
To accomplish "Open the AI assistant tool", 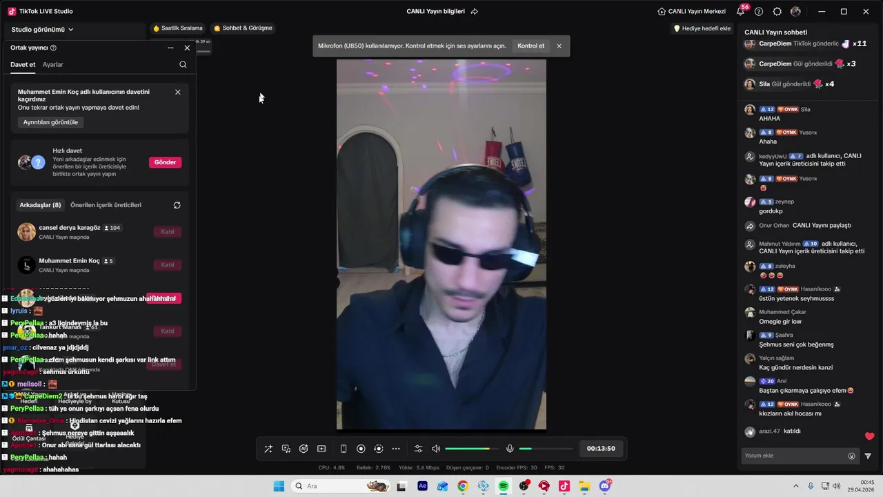I will (x=304, y=449).
